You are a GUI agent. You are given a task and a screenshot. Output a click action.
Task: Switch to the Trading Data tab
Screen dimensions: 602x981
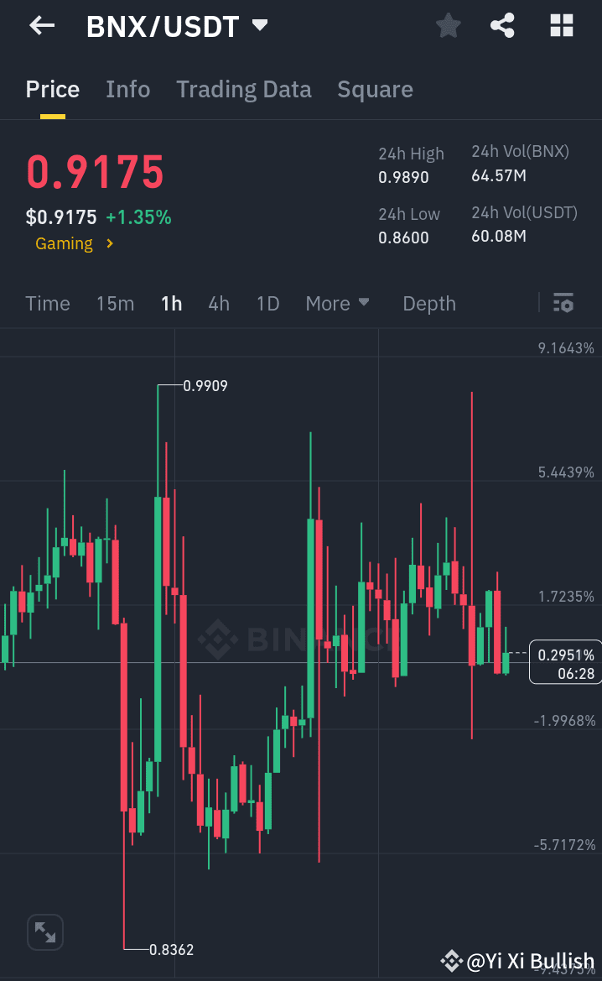pyautogui.click(x=244, y=89)
